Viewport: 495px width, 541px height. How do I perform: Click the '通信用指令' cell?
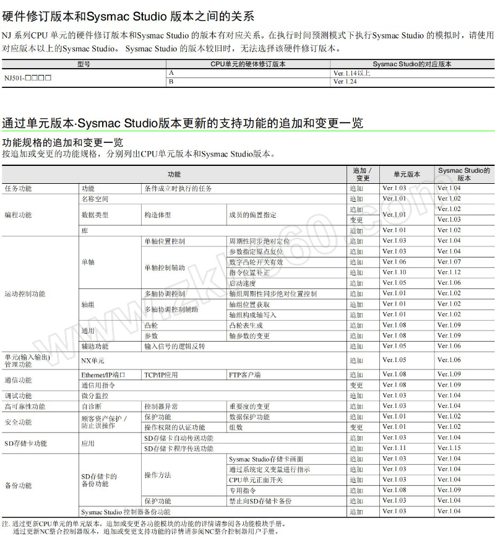pos(98,386)
